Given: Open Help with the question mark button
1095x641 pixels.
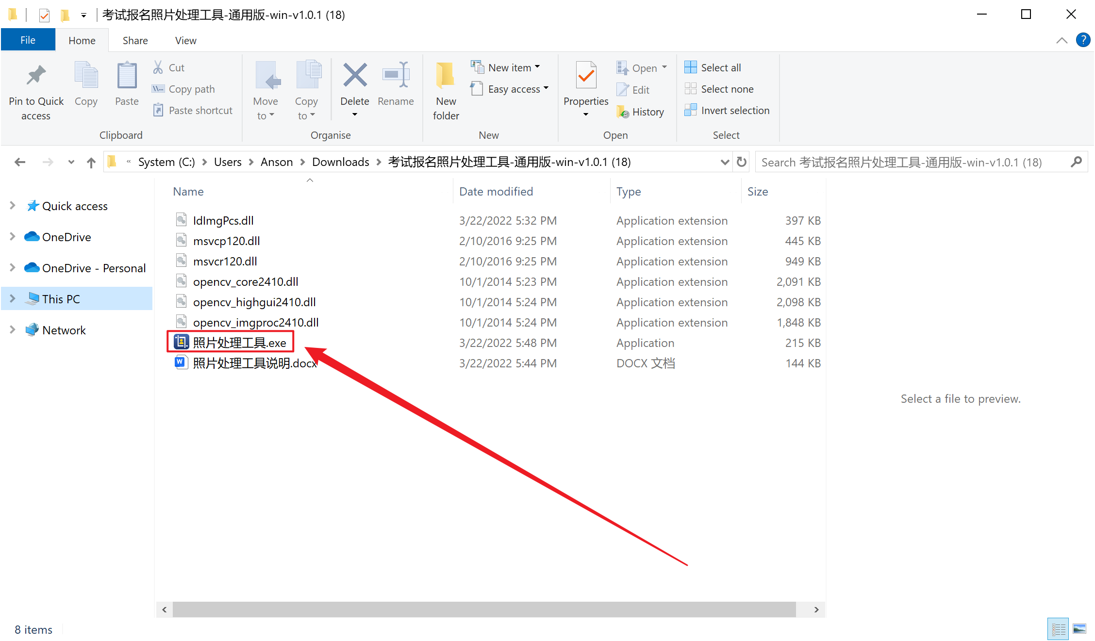Looking at the screenshot, I should pyautogui.click(x=1083, y=40).
